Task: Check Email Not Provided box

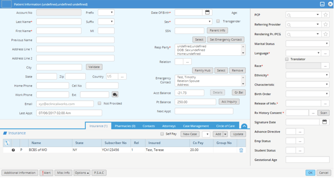Action: click(x=100, y=103)
